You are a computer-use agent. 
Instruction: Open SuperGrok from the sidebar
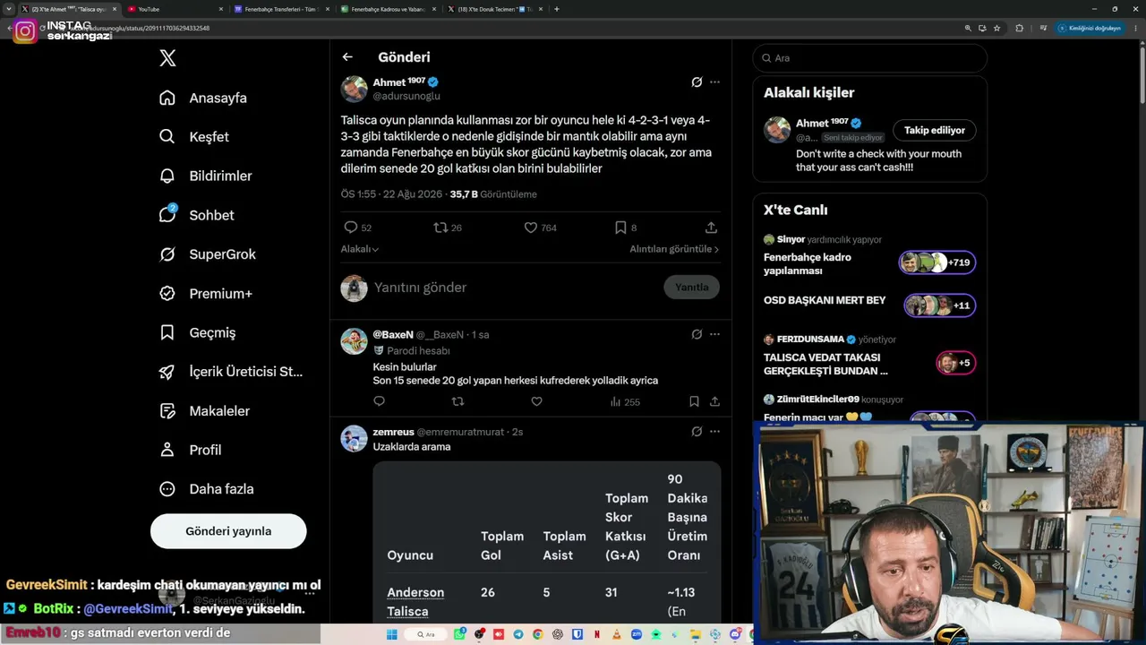click(x=208, y=254)
